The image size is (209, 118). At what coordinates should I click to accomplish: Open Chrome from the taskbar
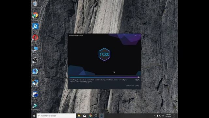coord(90,116)
